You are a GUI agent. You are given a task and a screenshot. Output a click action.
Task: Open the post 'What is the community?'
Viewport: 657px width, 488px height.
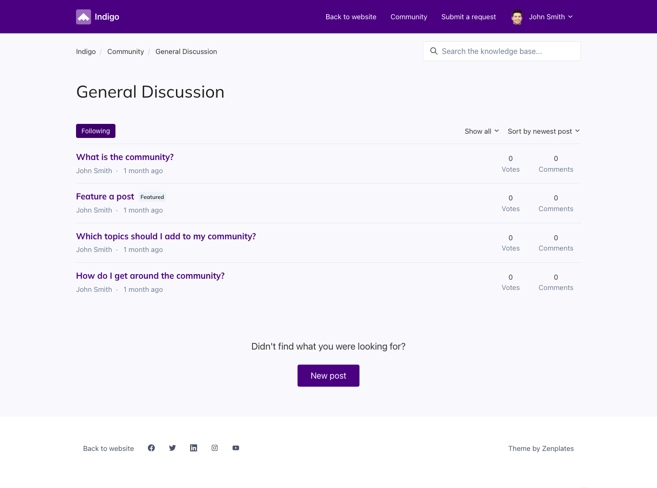pyautogui.click(x=125, y=157)
